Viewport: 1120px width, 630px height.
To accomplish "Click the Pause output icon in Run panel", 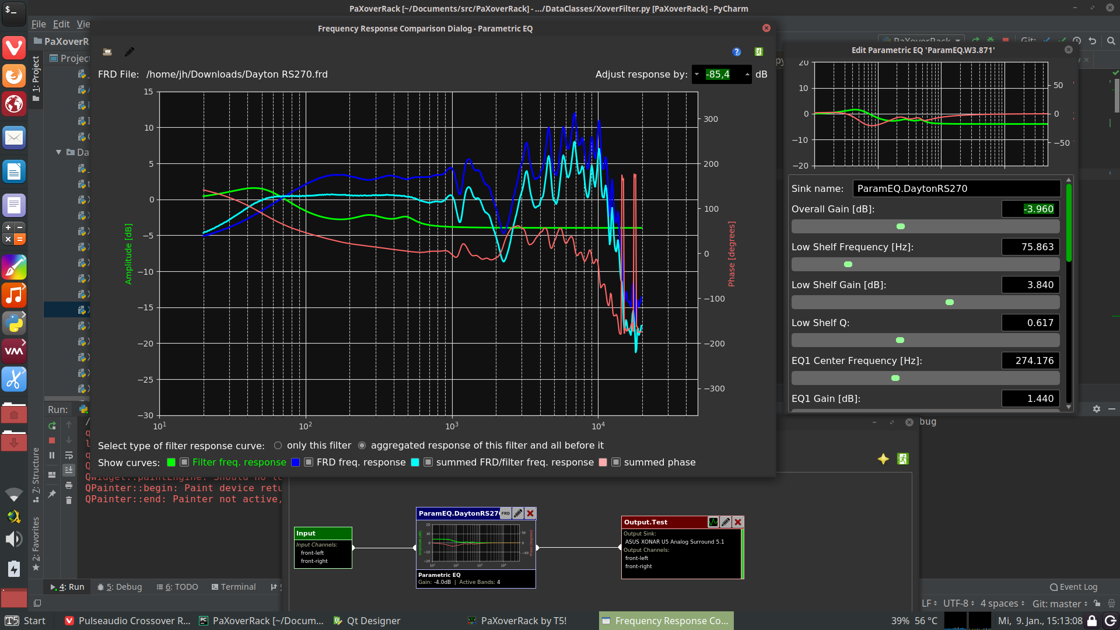I will point(52,456).
